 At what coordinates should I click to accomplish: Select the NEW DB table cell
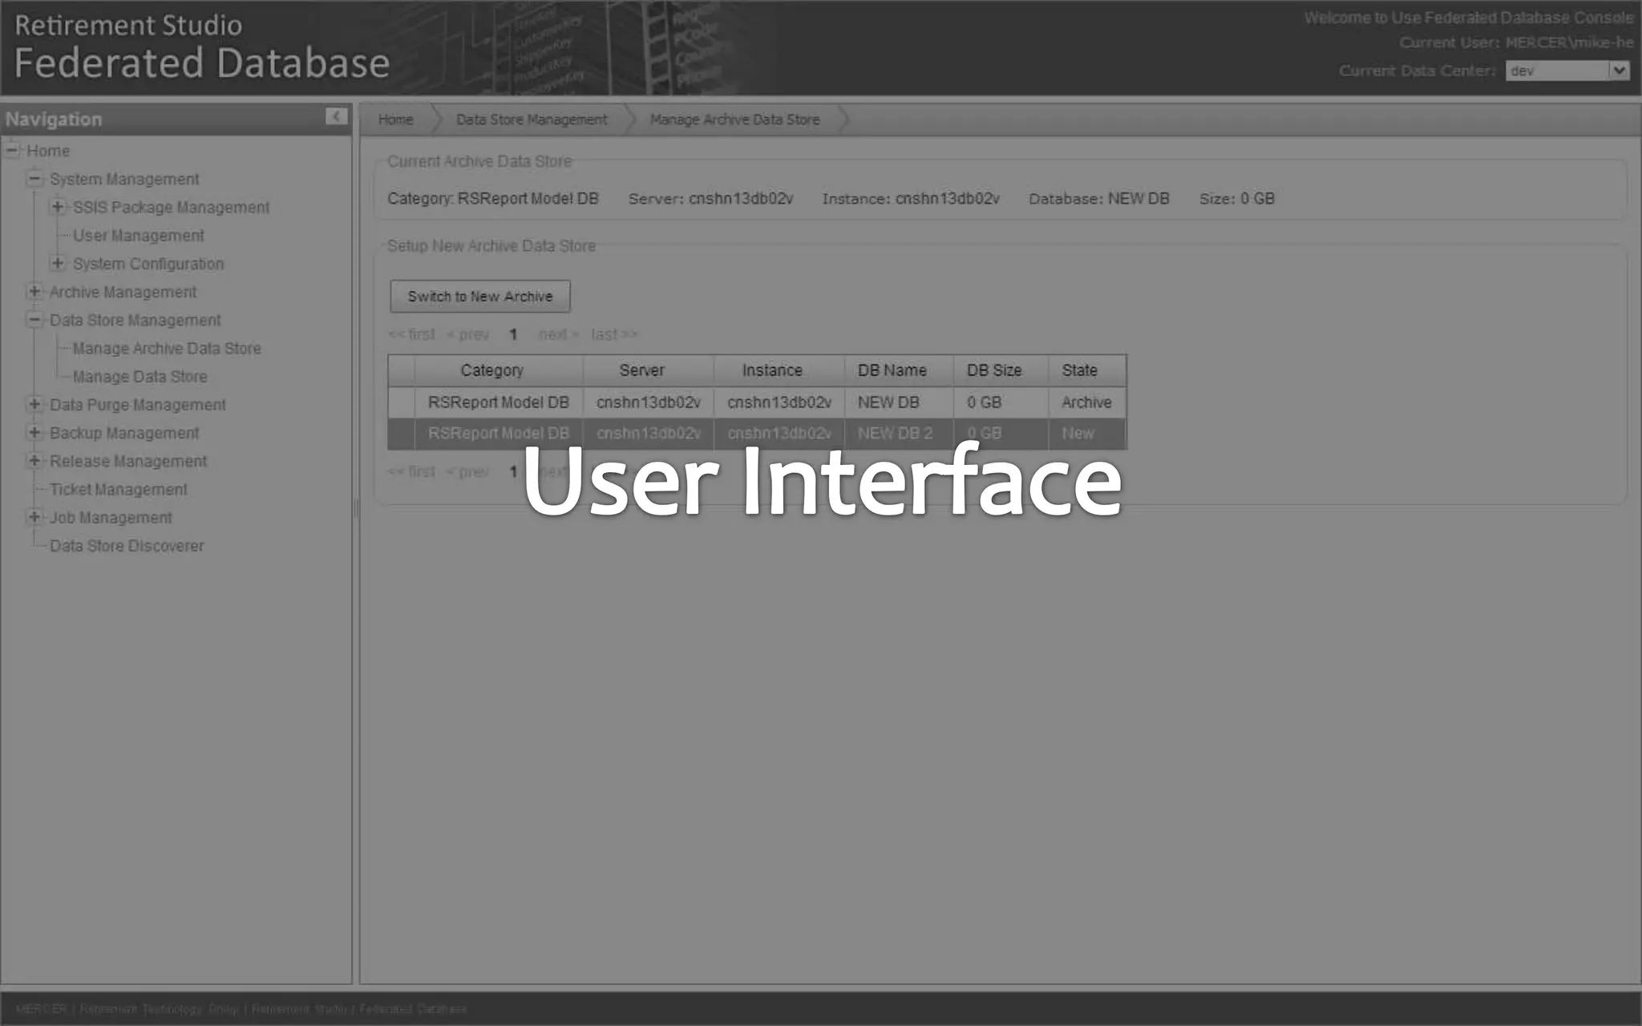click(x=899, y=402)
